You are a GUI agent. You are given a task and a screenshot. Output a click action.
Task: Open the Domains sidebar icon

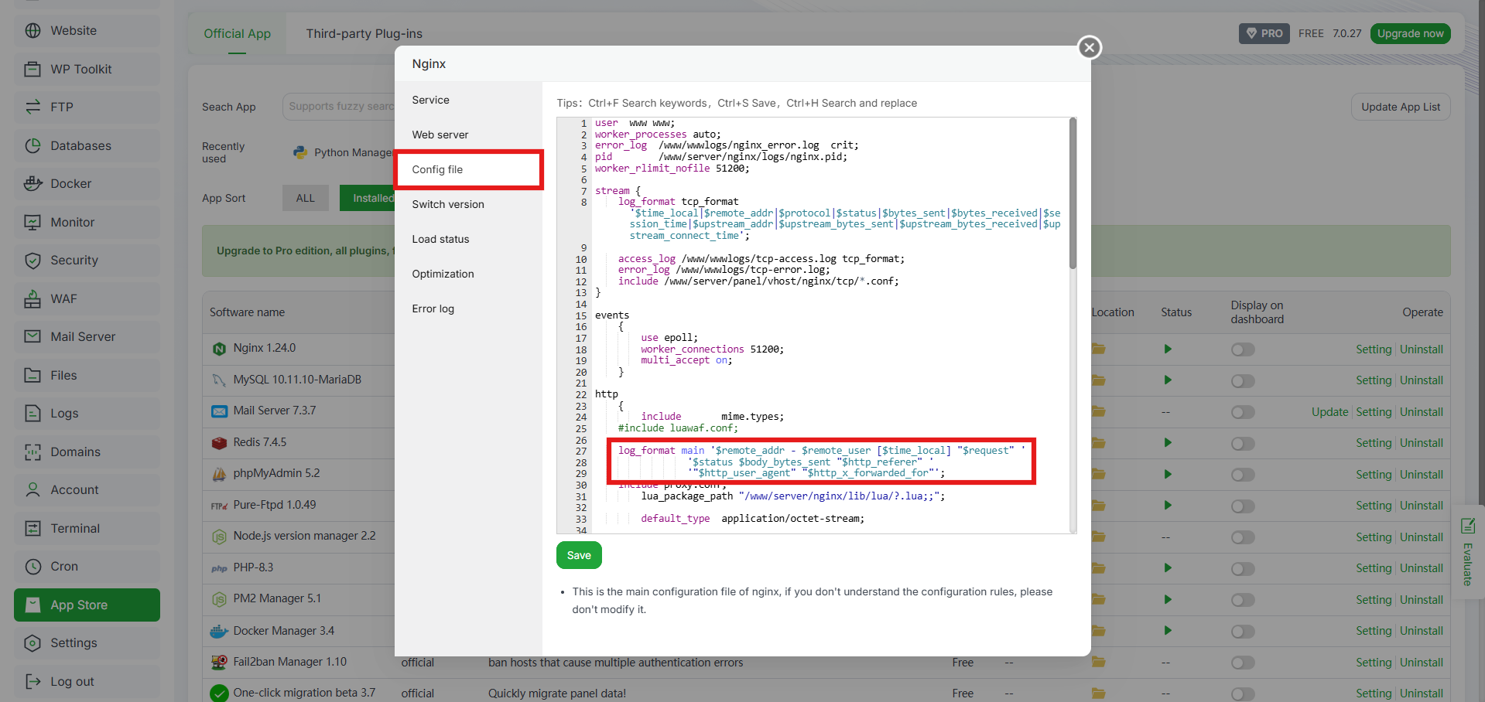pyautogui.click(x=33, y=452)
